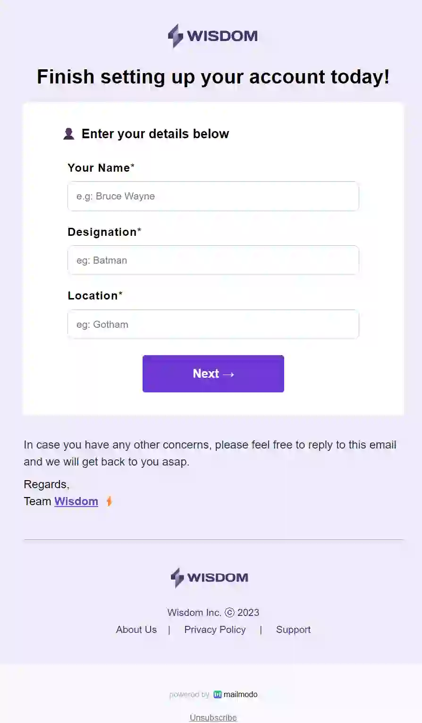Click the 'Finish setting up your account today!' heading
The height and width of the screenshot is (723, 422).
point(213,76)
